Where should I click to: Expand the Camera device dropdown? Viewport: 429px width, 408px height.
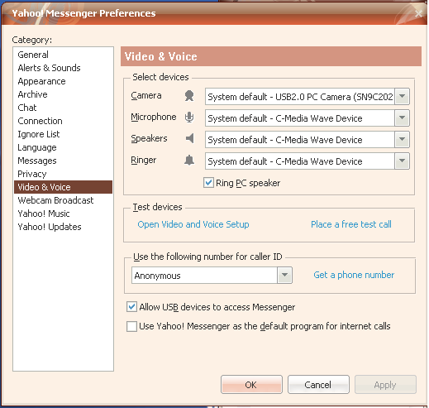point(402,96)
